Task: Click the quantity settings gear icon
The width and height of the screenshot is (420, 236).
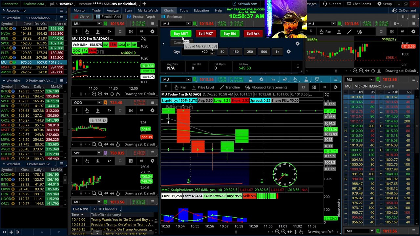Action: pos(288,51)
